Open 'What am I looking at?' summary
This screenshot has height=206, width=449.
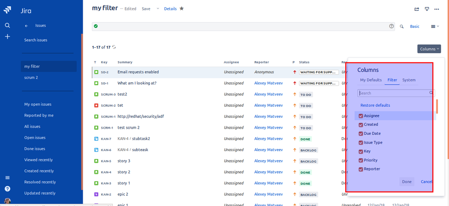pos(137,83)
